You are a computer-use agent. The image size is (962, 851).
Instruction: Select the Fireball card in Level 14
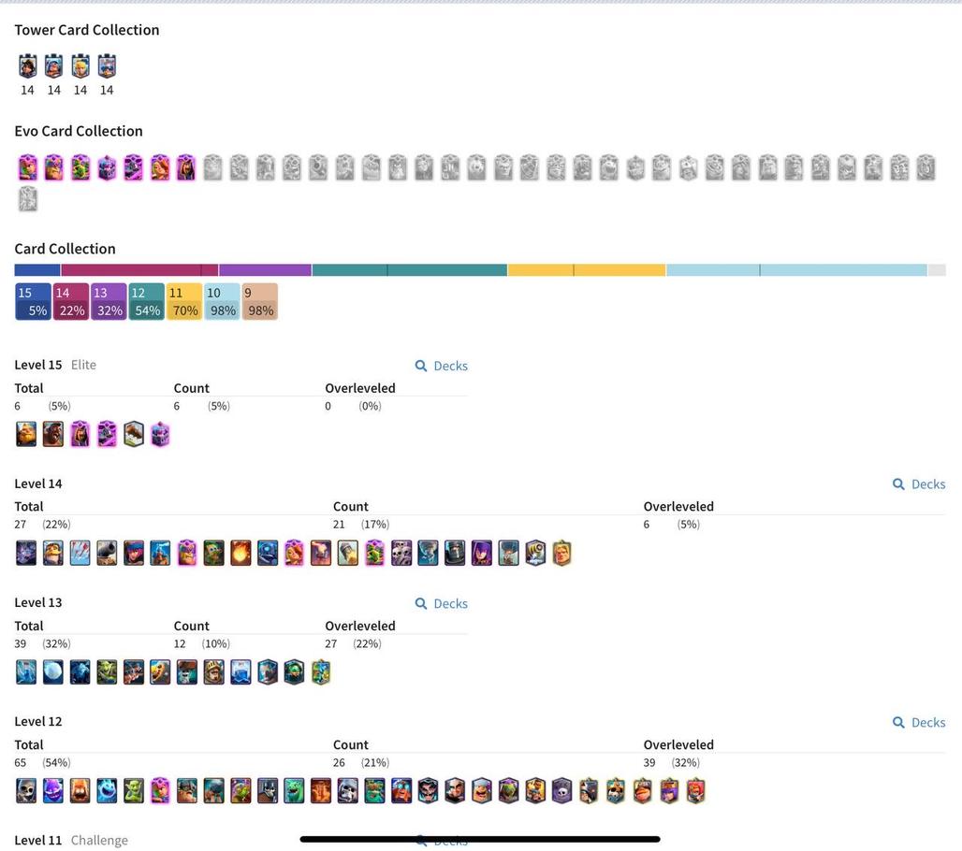(240, 553)
